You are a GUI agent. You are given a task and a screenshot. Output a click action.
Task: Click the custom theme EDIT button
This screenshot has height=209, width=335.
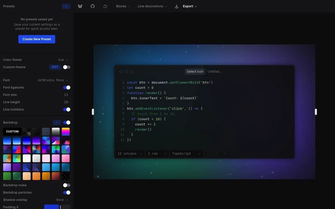point(55,67)
